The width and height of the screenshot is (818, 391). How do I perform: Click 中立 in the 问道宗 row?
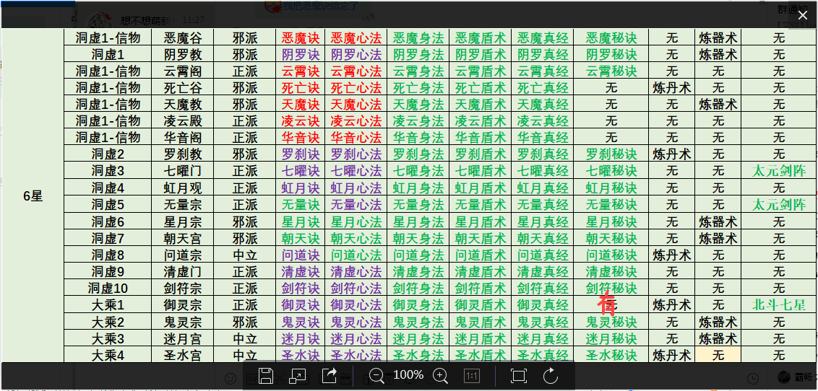245,254
